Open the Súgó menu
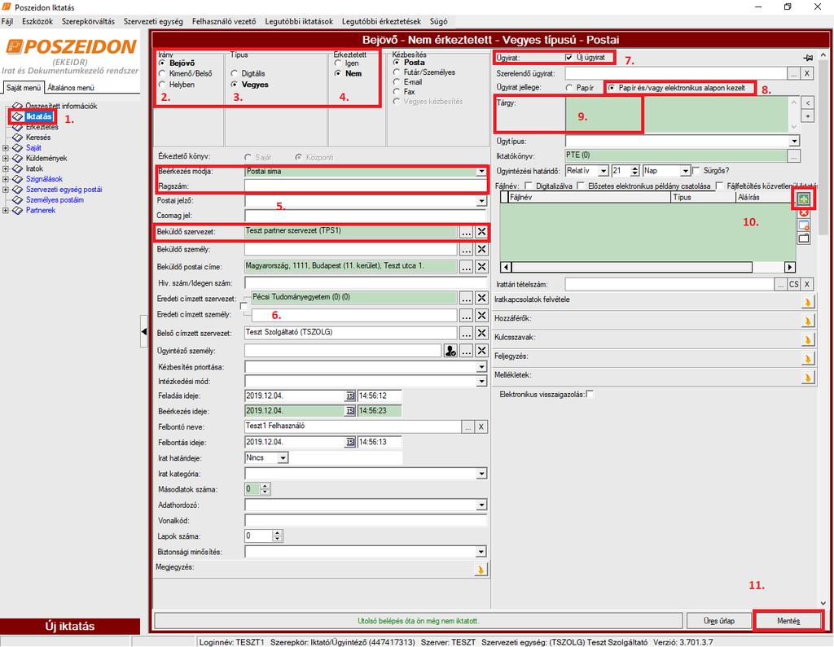 coord(438,21)
